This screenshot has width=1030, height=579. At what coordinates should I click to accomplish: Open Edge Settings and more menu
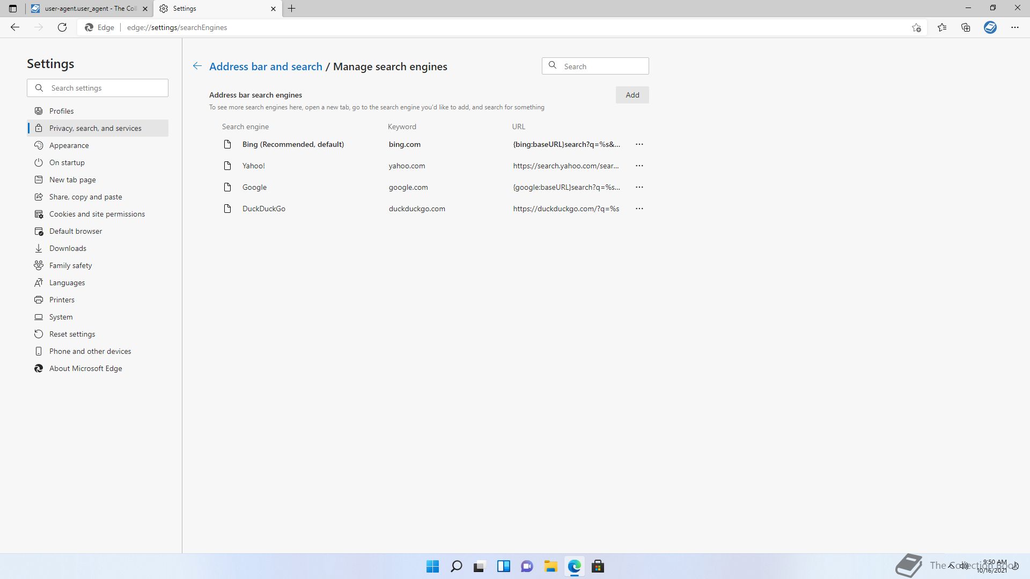click(1015, 27)
